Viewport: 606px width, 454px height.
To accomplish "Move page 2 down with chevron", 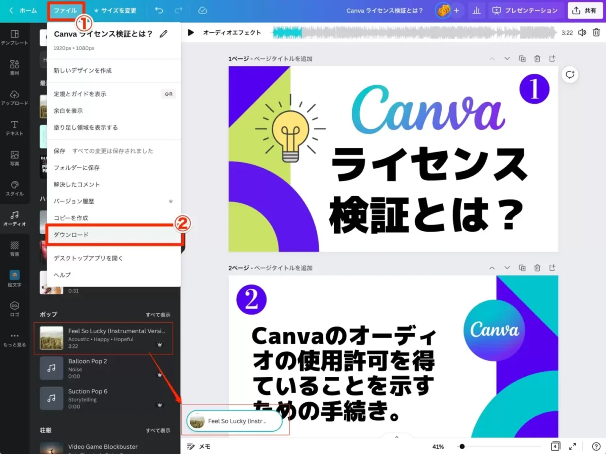I will click(507, 268).
